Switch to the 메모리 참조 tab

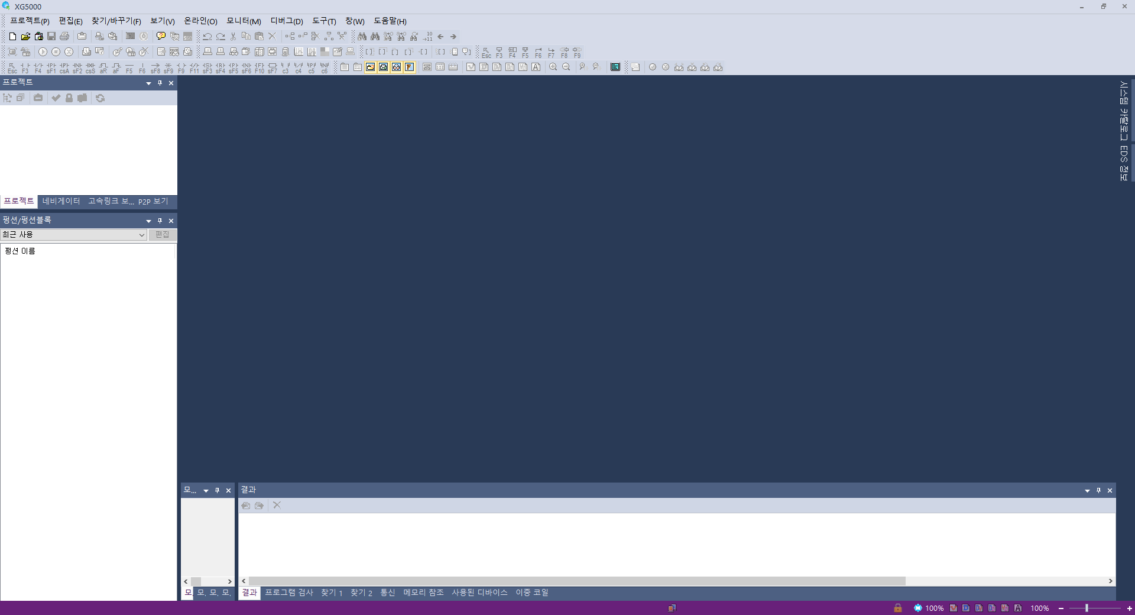(423, 593)
